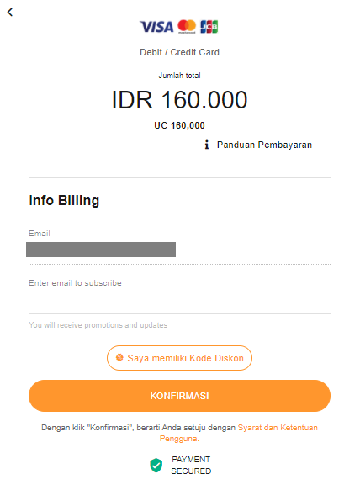
Task: Click the VISA logo
Action: coord(156,27)
